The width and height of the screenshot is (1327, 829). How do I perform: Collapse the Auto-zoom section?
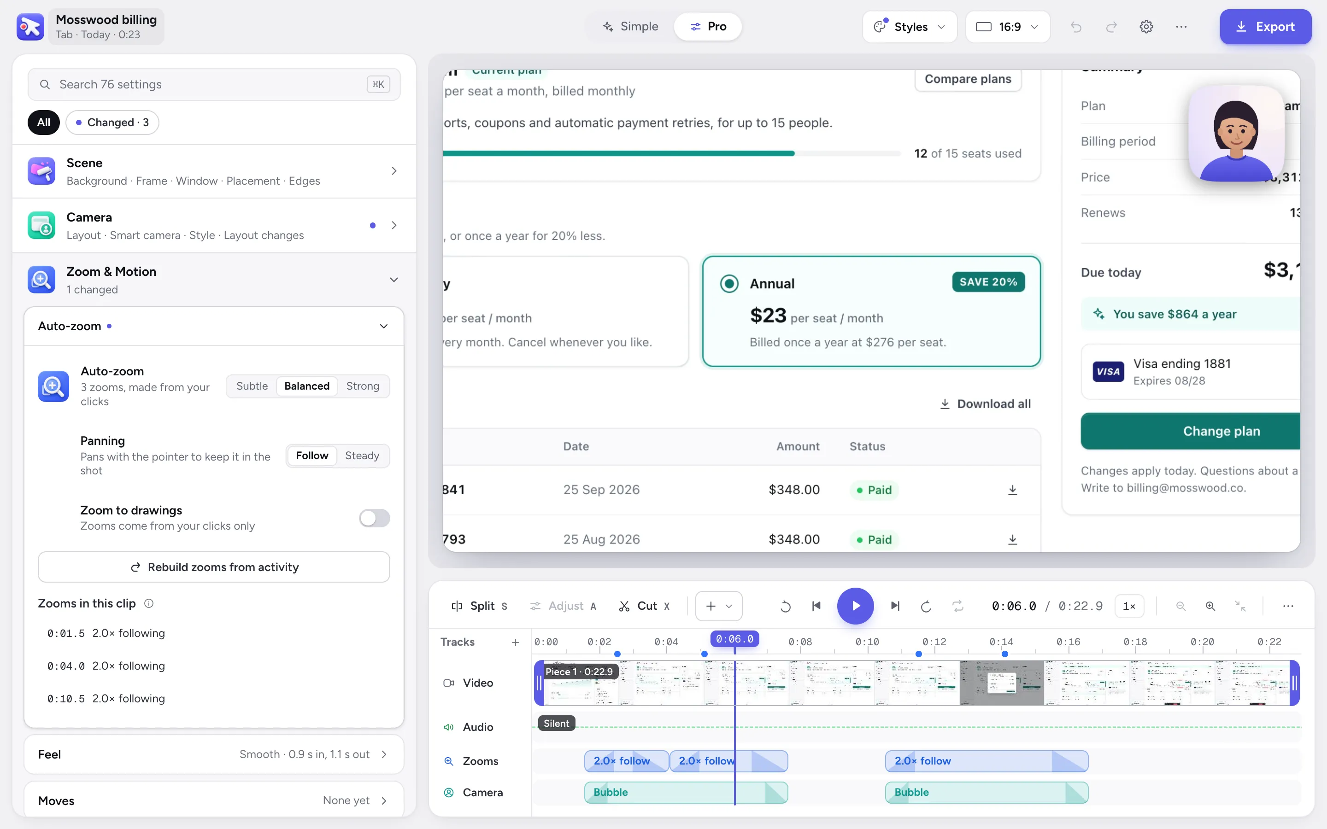pos(214,326)
